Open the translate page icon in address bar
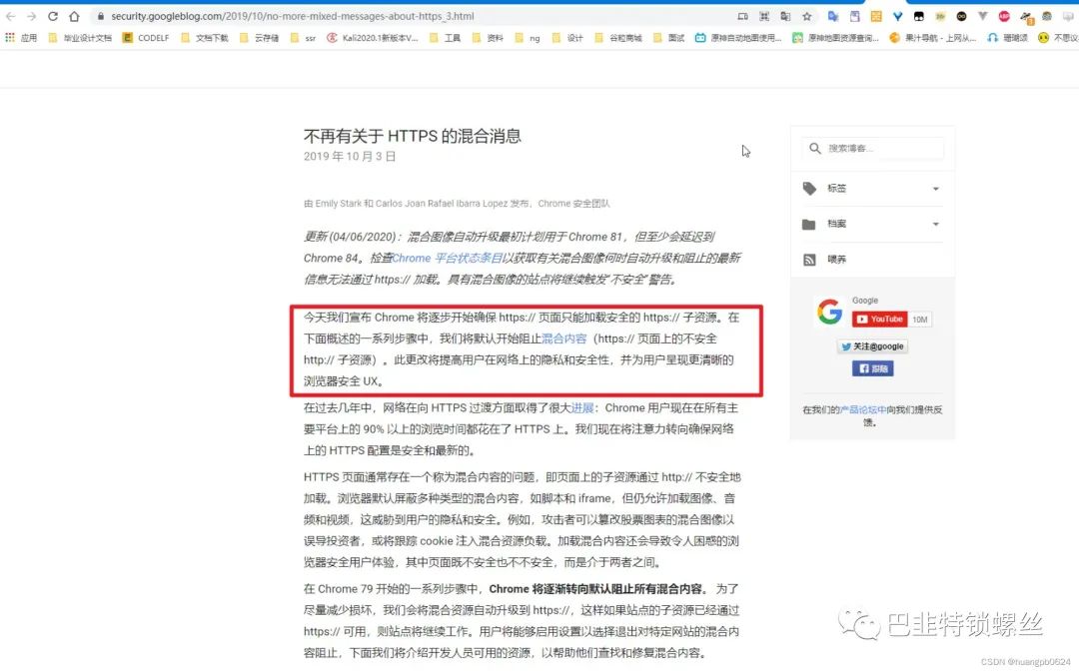Image resolution: width=1079 pixels, height=672 pixels. pos(786,16)
